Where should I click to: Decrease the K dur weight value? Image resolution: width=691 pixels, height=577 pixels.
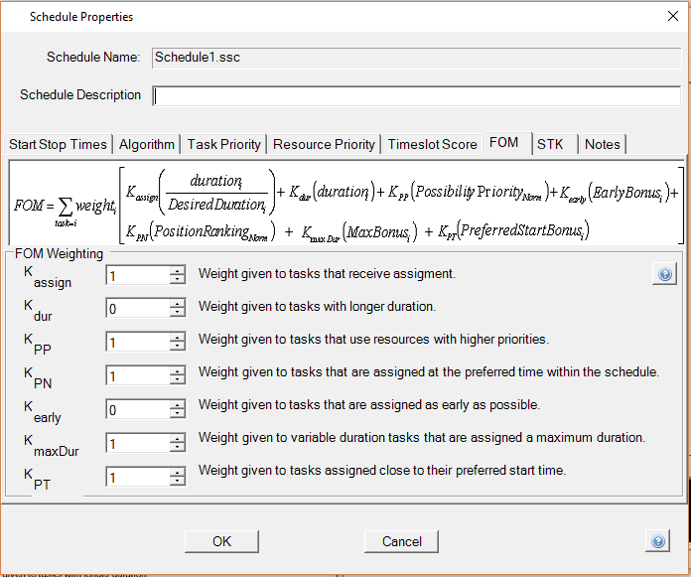point(178,314)
